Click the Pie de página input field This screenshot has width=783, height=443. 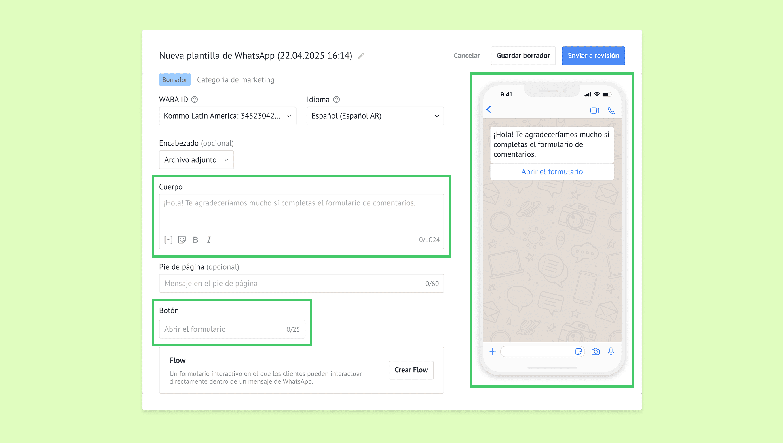[x=292, y=284]
